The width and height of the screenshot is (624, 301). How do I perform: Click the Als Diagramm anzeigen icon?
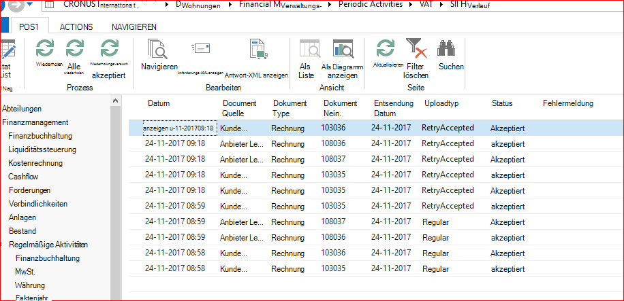coord(343,48)
